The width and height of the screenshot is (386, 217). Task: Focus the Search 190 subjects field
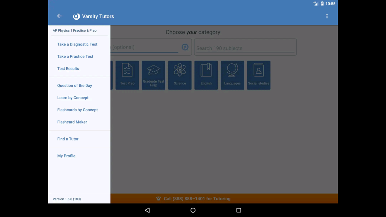point(245,48)
